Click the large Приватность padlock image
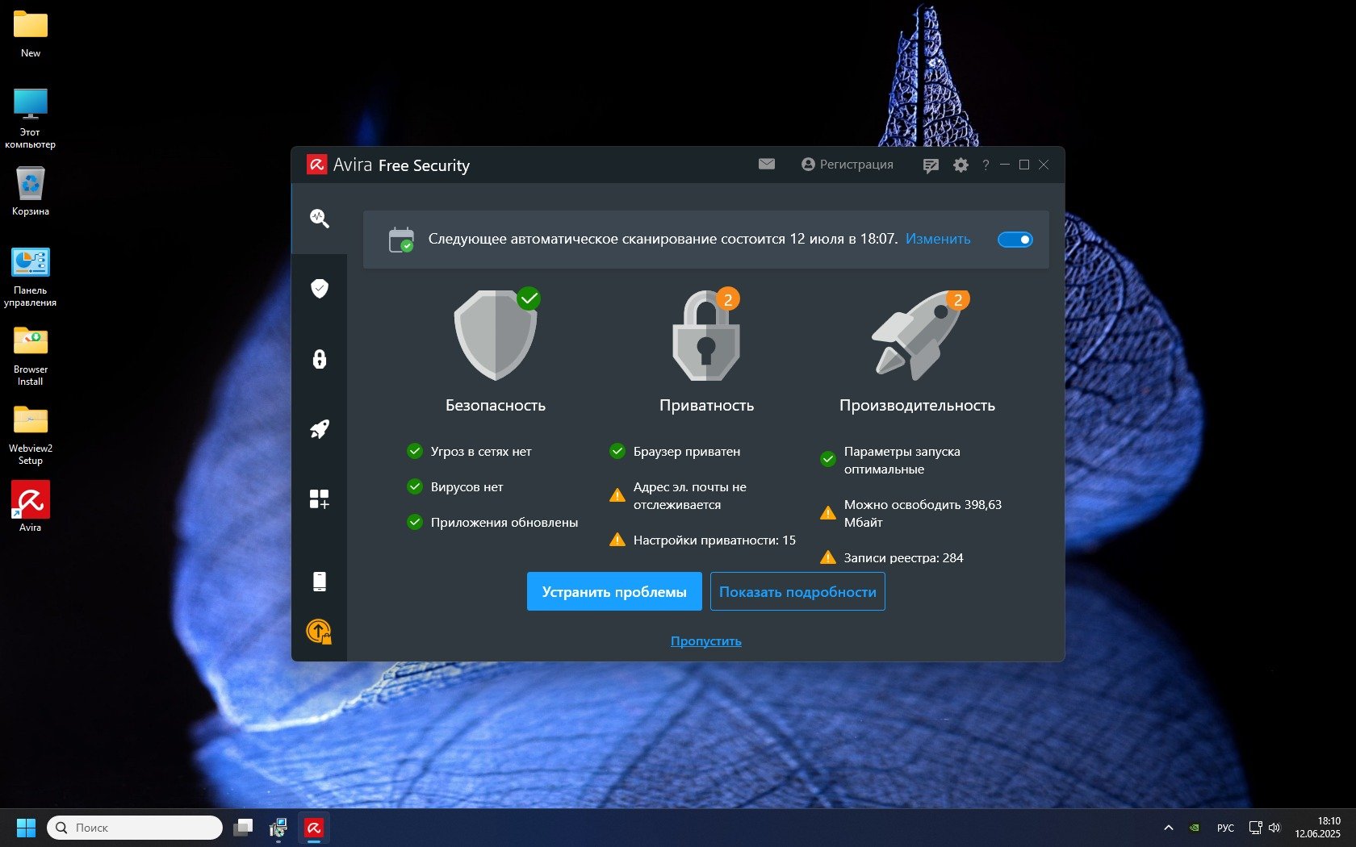 [706, 336]
